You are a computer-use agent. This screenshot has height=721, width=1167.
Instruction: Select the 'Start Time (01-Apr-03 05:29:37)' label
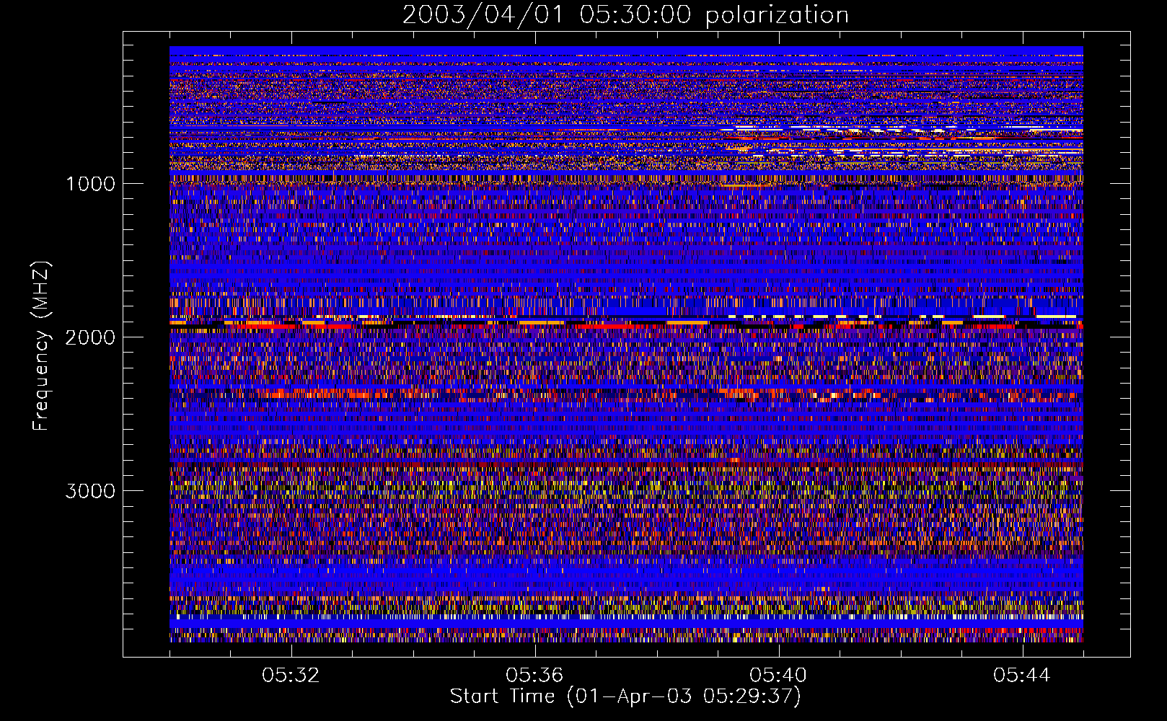click(x=625, y=696)
